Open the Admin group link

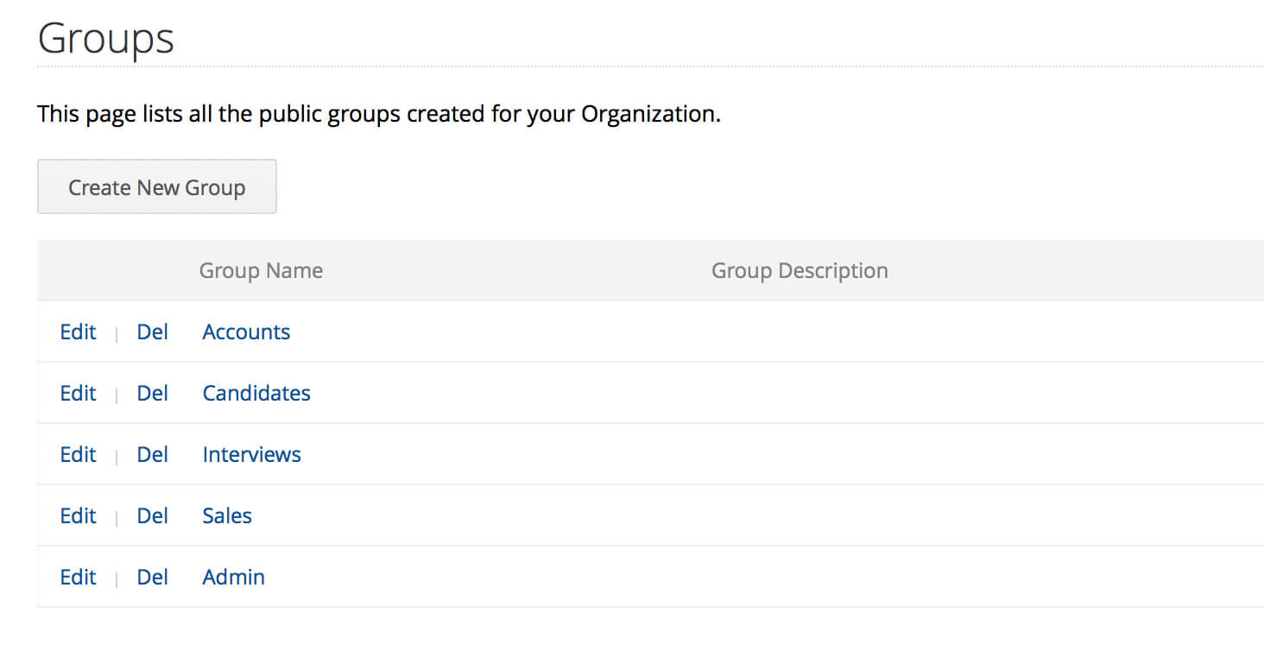click(x=233, y=578)
